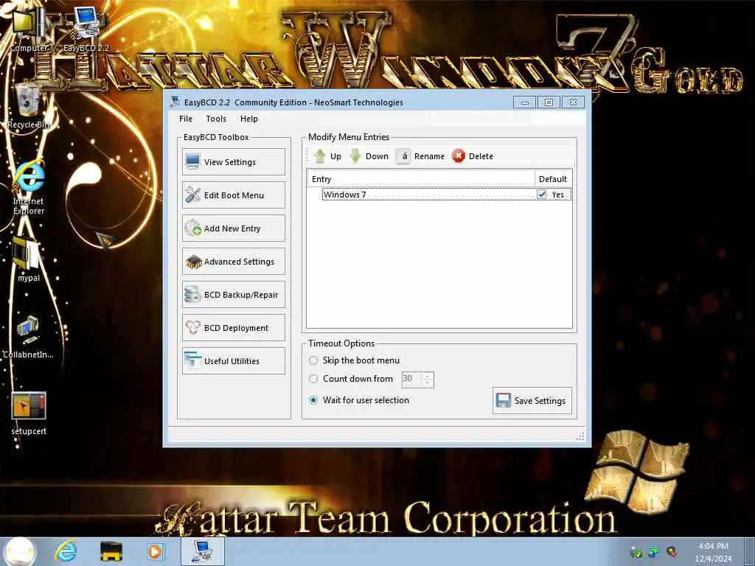Open the Help menu
This screenshot has height=566, width=755.
[249, 119]
